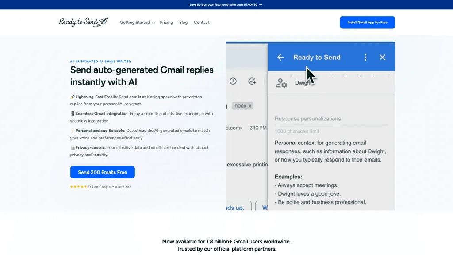Close the Ready to Send side panel
The height and width of the screenshot is (255, 453).
tap(382, 57)
